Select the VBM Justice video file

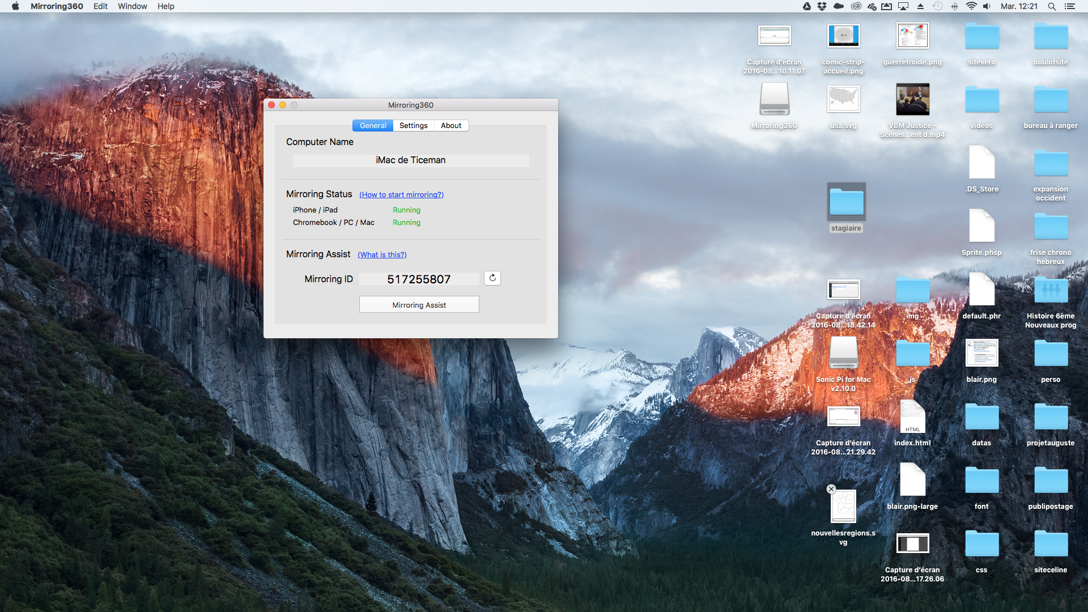point(912,100)
